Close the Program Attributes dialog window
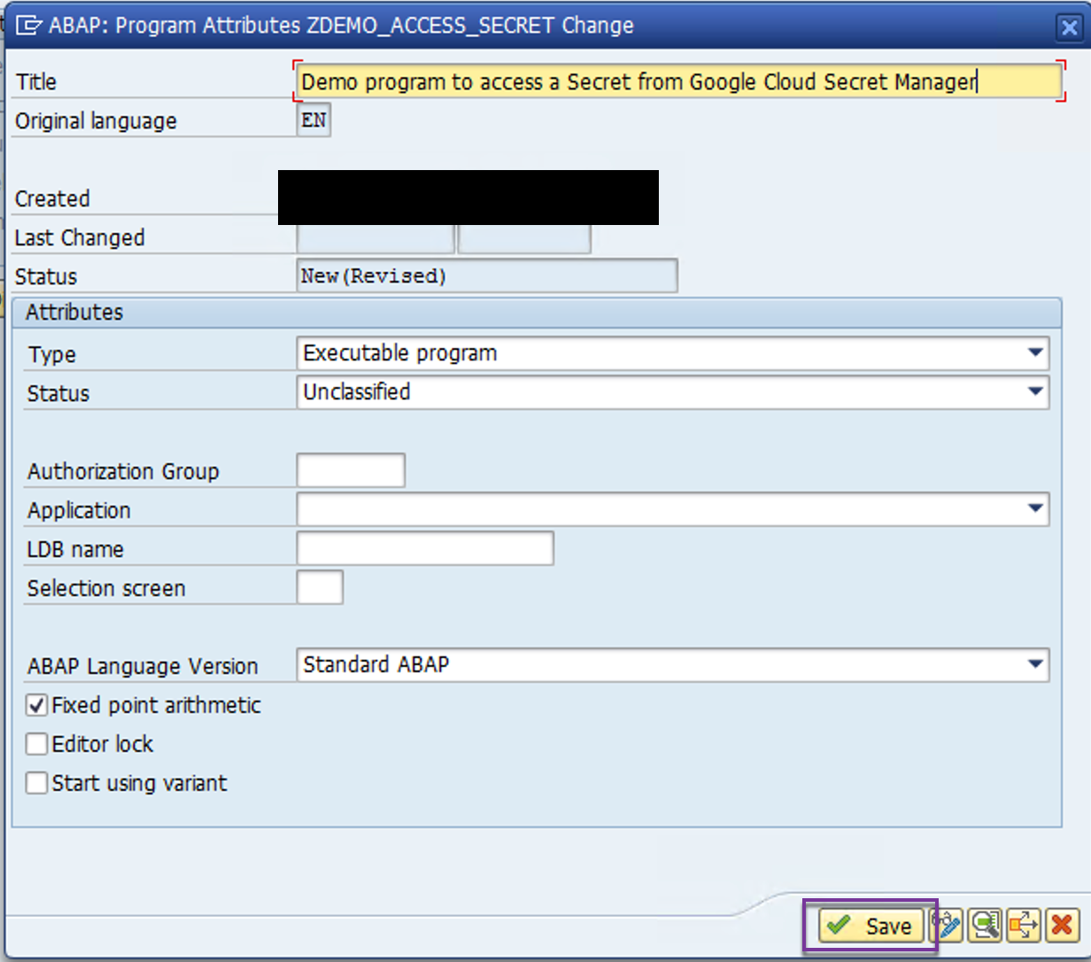This screenshot has width=1091, height=962. [1070, 27]
